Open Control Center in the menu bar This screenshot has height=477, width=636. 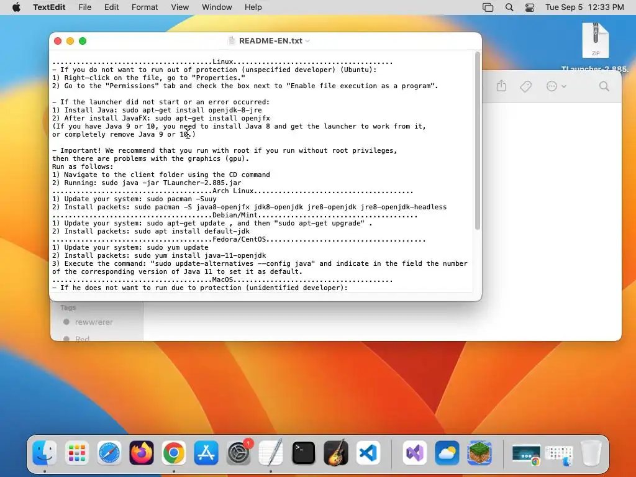[530, 7]
